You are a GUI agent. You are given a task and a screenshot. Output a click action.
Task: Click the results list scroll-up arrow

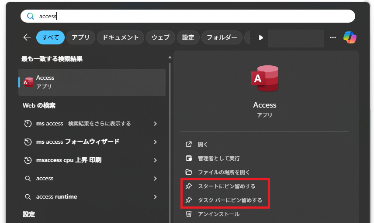(x=170, y=57)
